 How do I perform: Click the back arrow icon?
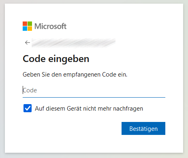point(28,43)
